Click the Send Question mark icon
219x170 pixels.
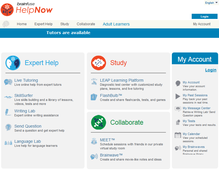(8, 128)
